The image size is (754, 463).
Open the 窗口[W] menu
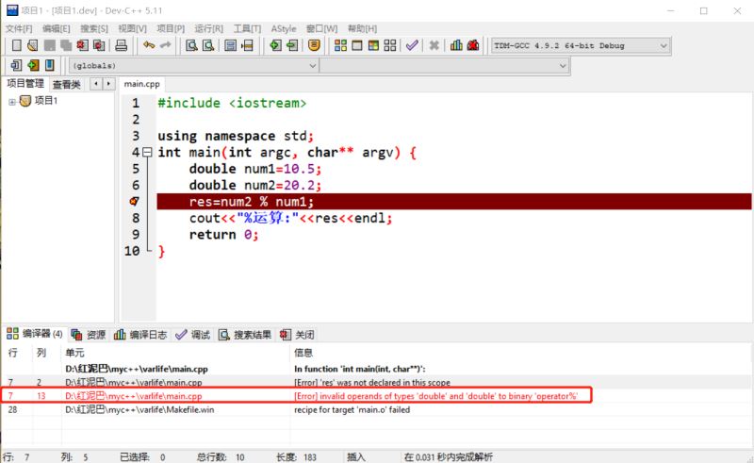tap(321, 29)
